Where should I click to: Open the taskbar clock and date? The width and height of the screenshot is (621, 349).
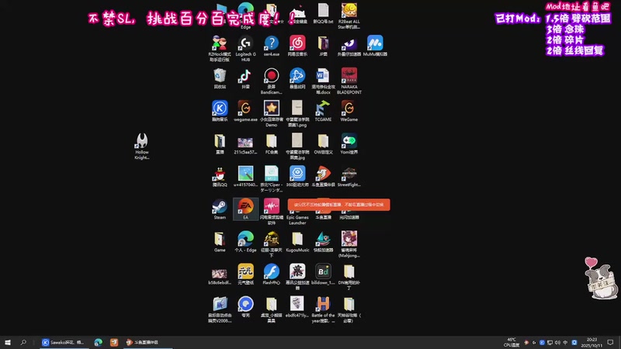pos(592,342)
